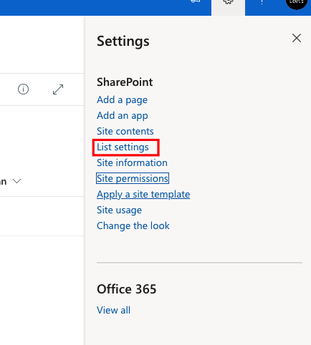Open the settings gear in header
Screen dimensions: 311x345
[228, 2]
